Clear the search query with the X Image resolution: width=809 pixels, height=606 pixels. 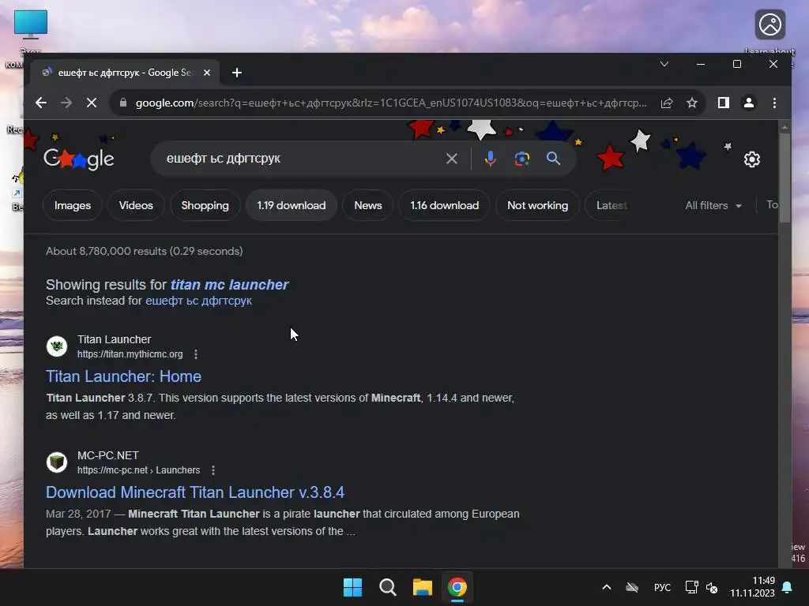[x=451, y=159]
